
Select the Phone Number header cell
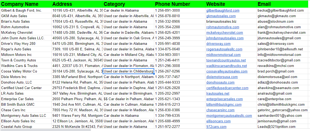(x=180, y=4)
